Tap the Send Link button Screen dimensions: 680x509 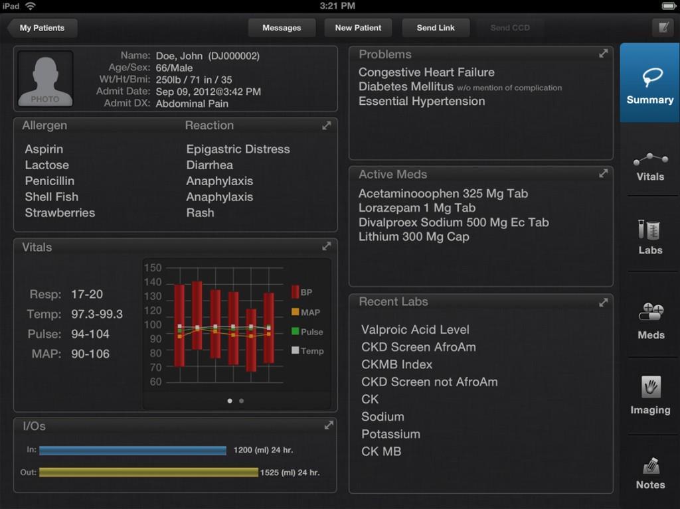(x=436, y=28)
